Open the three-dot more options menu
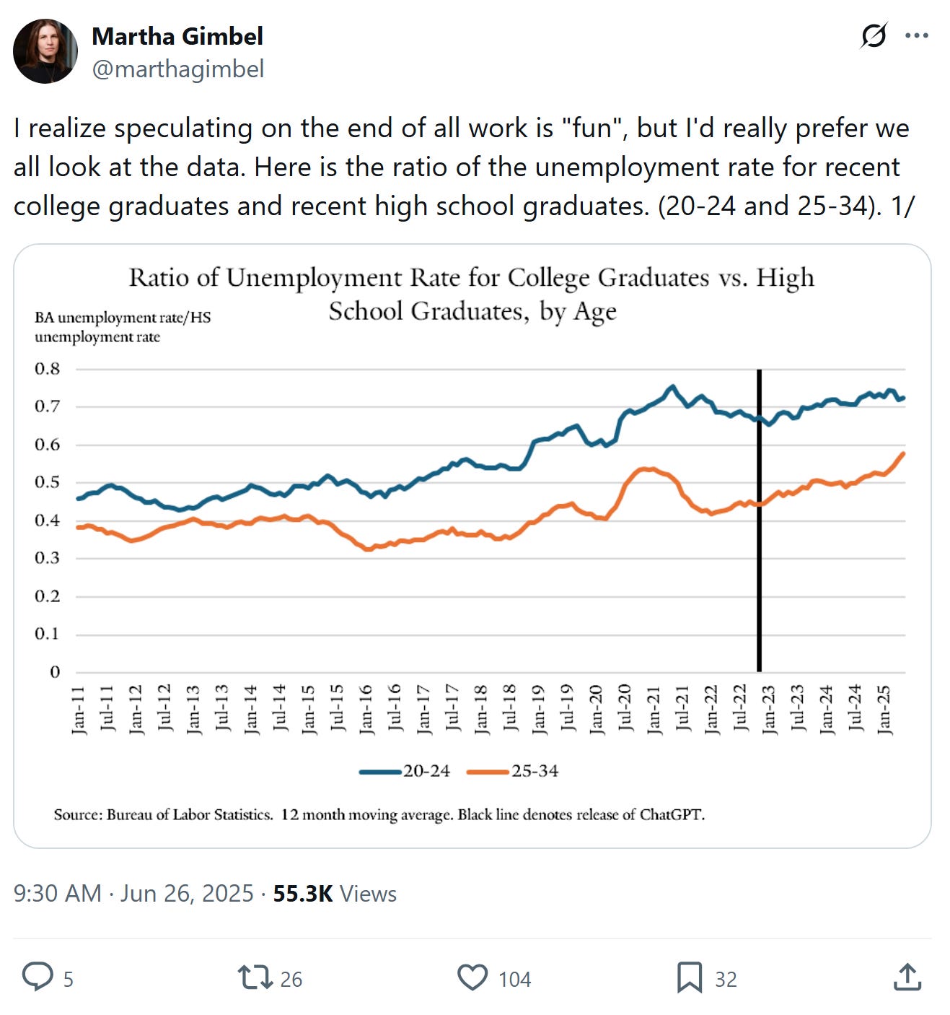Image resolution: width=950 pixels, height=1015 pixels. 916,35
